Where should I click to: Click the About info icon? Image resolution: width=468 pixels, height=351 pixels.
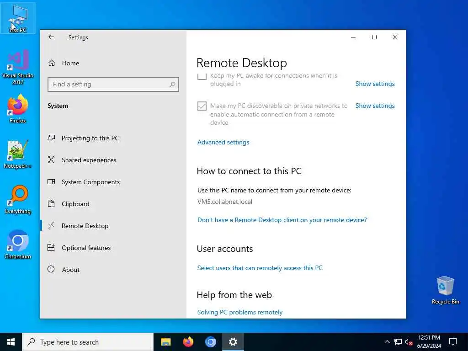[x=51, y=269]
